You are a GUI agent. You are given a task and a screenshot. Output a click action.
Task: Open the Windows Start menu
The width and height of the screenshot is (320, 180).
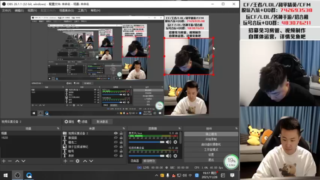[x=6, y=175]
